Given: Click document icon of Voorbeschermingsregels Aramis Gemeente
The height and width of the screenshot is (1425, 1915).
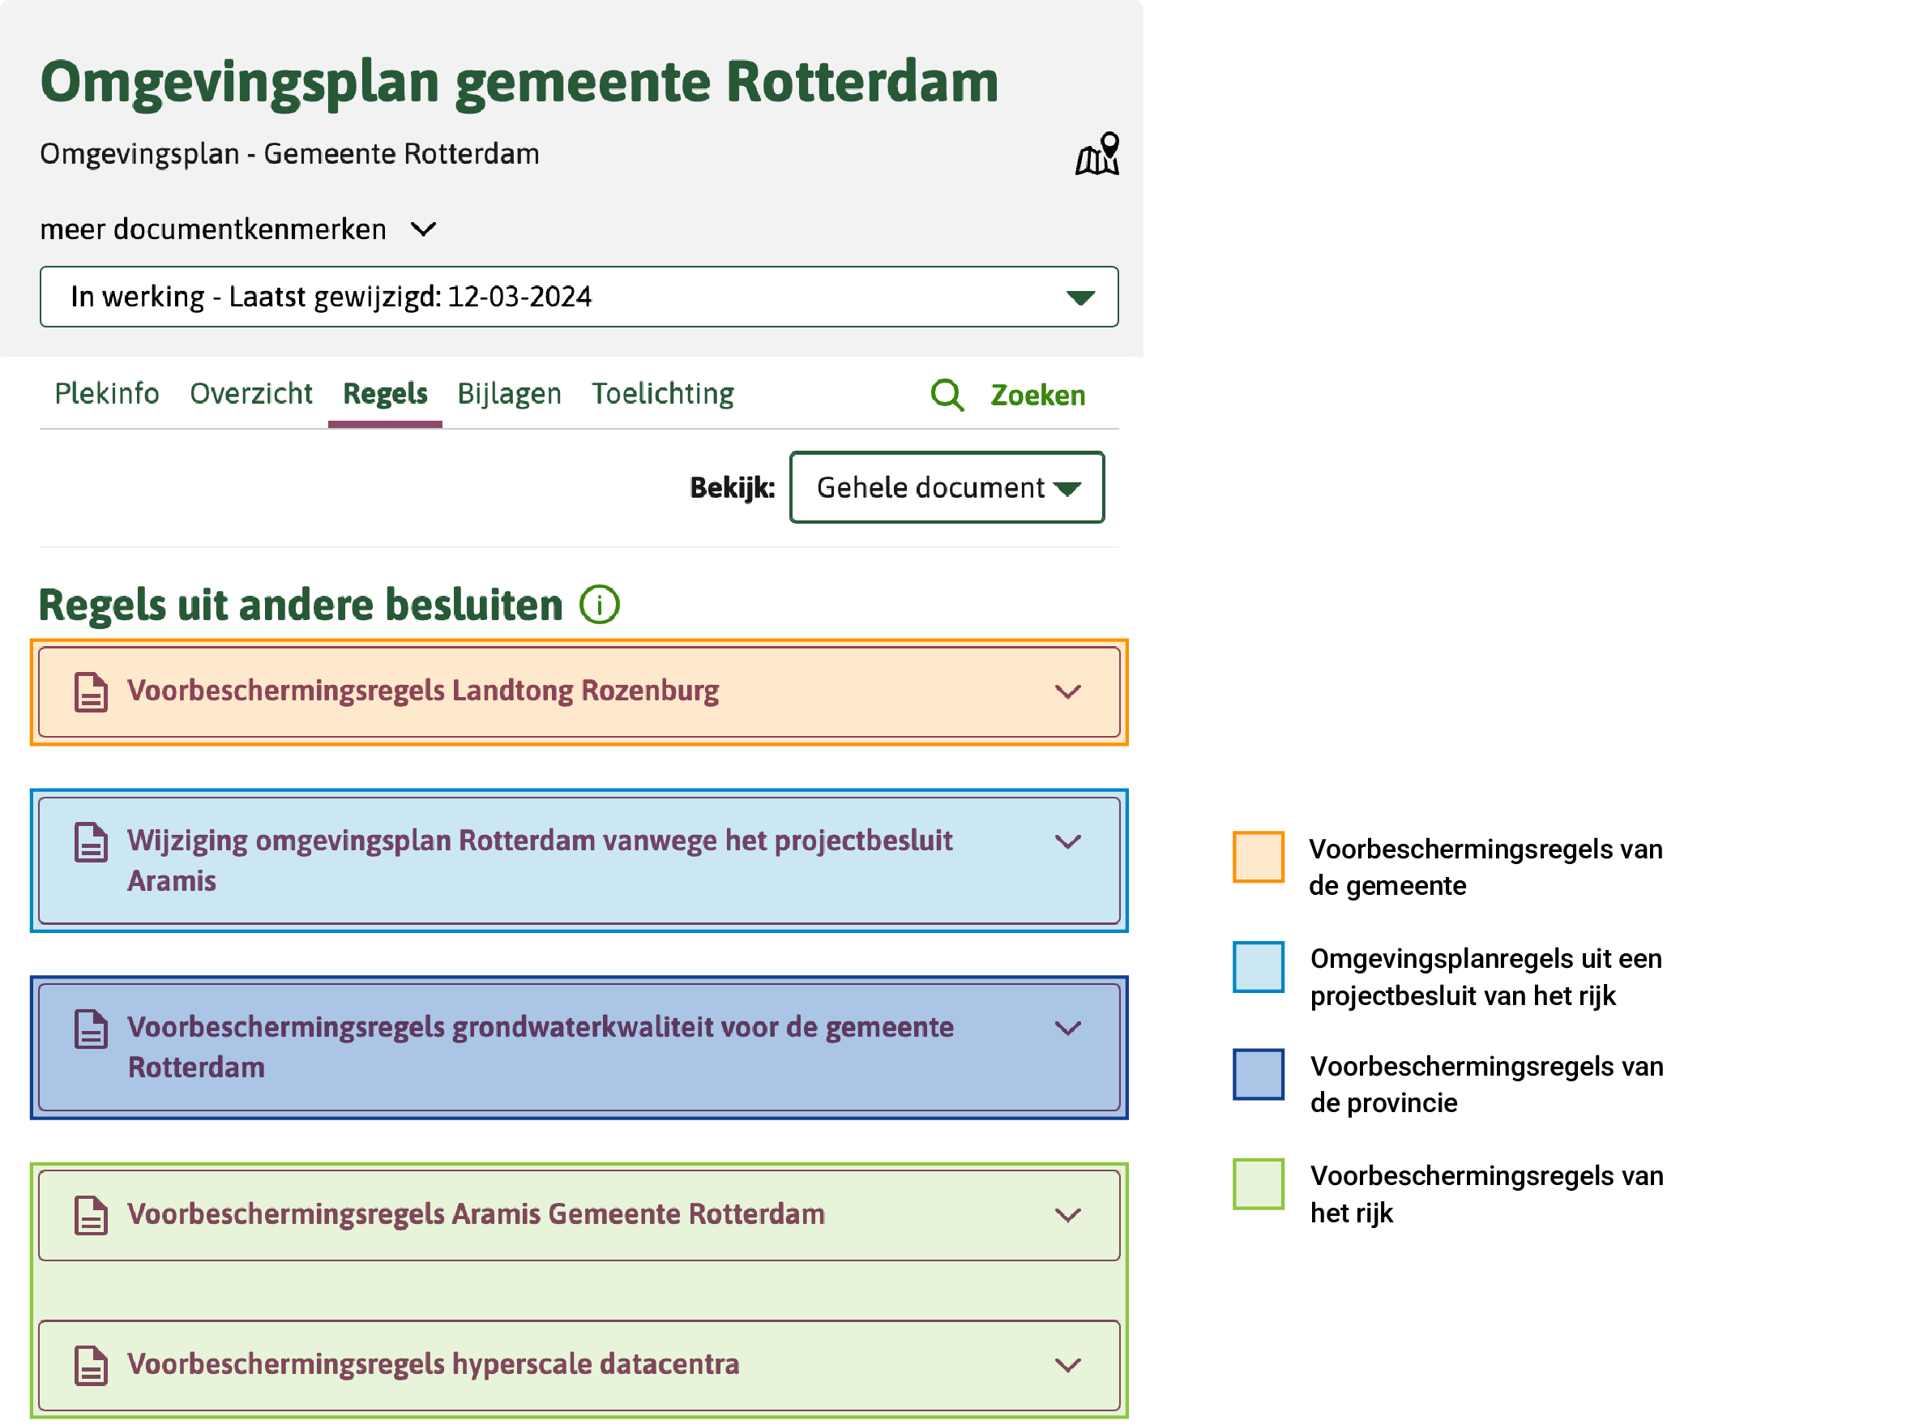Looking at the screenshot, I should [92, 1215].
